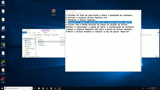Collapse the Explorer ribbon with the chevron
160x90 pixels.
pyautogui.click(x=156, y=32)
